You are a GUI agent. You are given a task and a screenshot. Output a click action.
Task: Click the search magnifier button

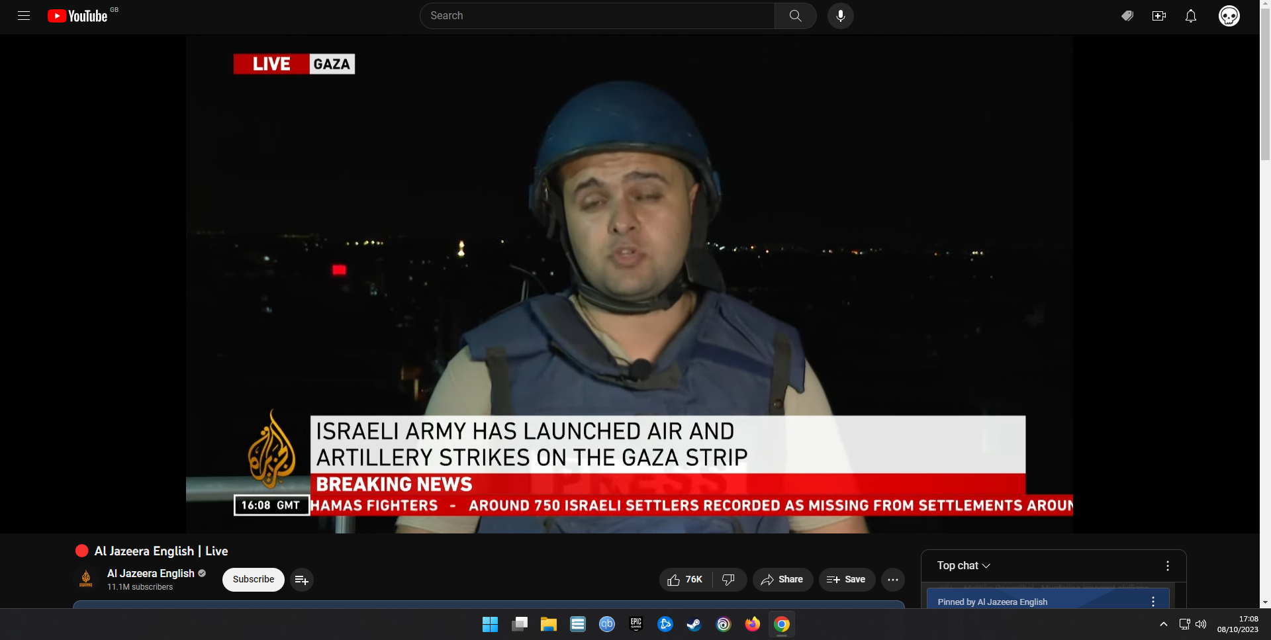click(795, 16)
